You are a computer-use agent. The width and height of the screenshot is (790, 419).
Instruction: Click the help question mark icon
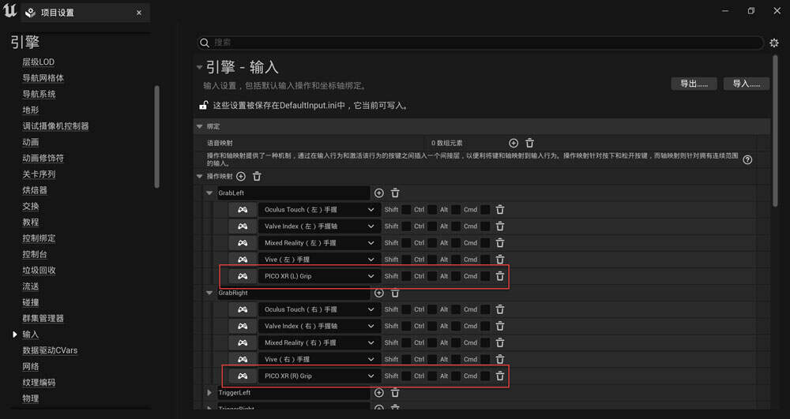click(x=747, y=159)
